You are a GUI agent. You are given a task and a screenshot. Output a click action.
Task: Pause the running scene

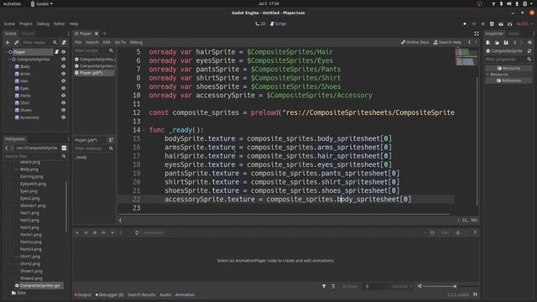point(474,24)
